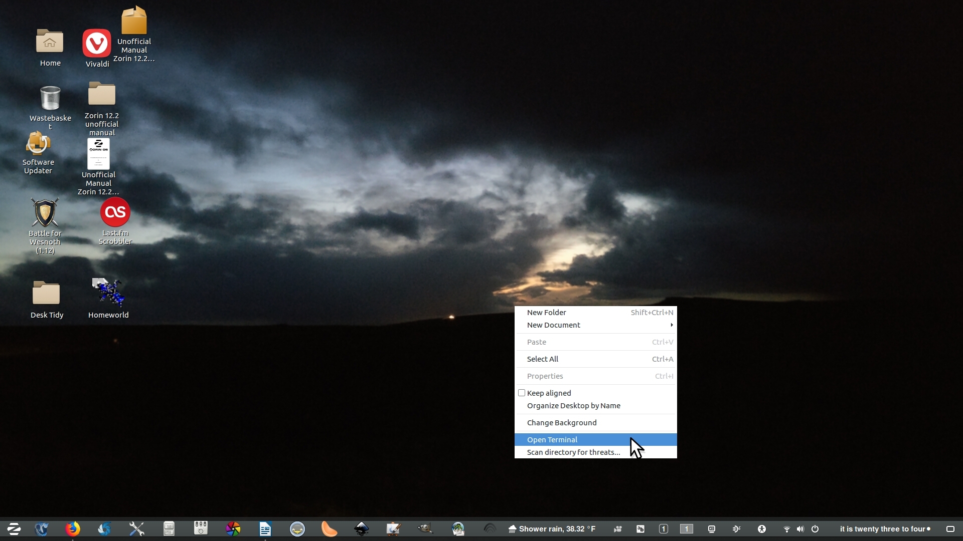Screen dimensions: 963x541
Task: Click the volume icon in tray
Action: click(x=800, y=529)
